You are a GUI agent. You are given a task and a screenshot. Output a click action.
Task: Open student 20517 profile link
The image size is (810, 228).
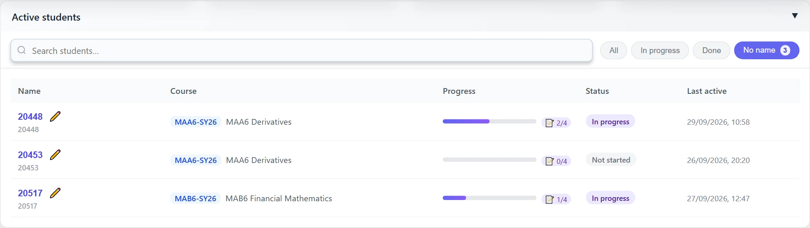point(30,193)
